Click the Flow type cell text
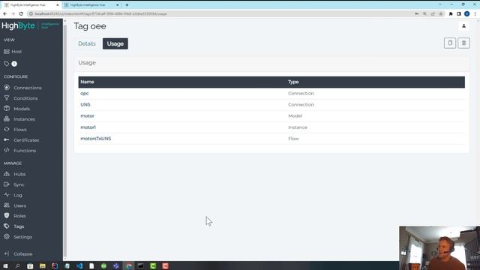 pyautogui.click(x=293, y=139)
